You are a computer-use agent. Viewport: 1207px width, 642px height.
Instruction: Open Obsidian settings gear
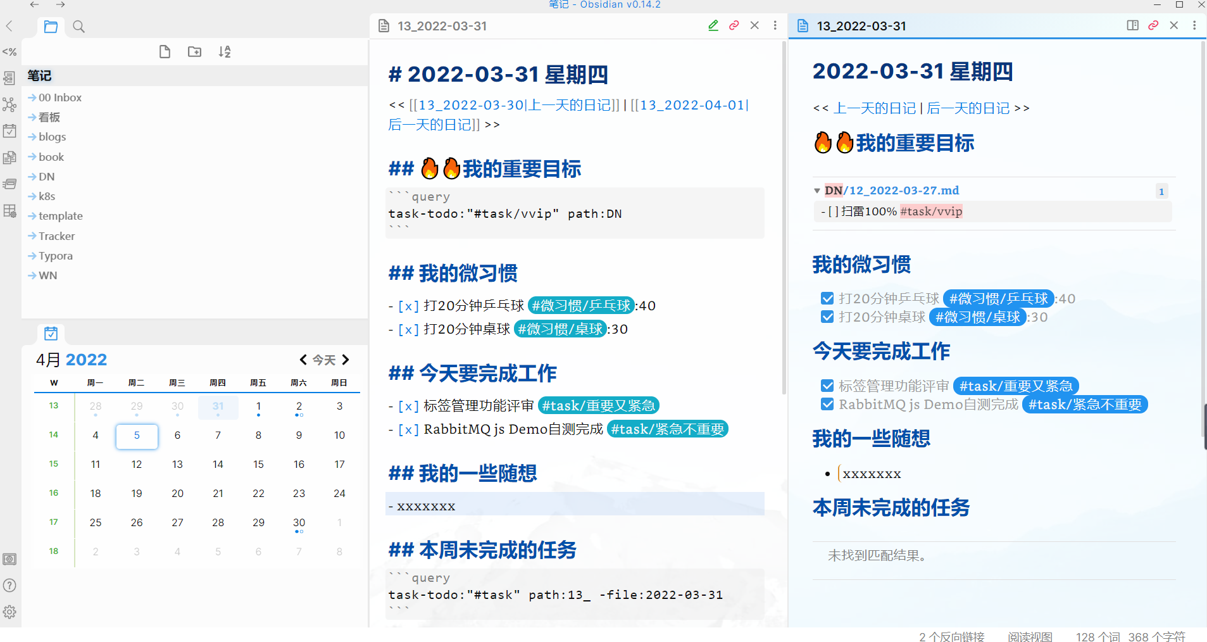pyautogui.click(x=9, y=612)
